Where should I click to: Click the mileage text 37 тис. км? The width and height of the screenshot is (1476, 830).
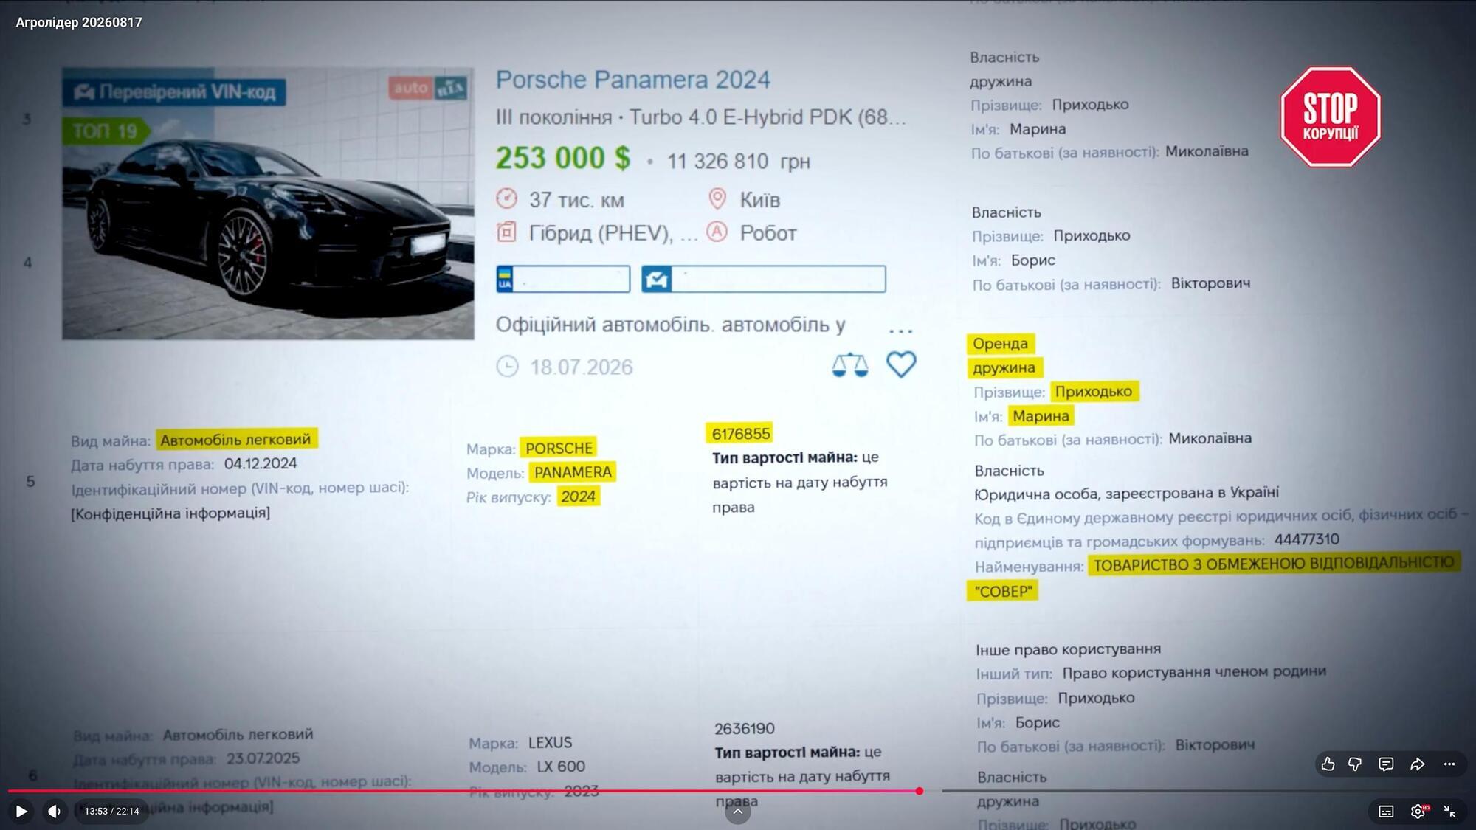[x=576, y=200]
